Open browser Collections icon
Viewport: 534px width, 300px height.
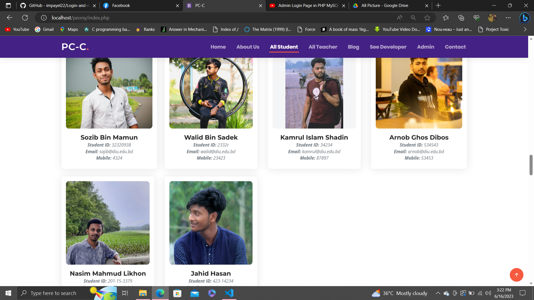[x=461, y=18]
